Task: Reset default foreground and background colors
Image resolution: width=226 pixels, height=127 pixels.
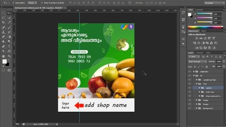Action: tap(3, 66)
